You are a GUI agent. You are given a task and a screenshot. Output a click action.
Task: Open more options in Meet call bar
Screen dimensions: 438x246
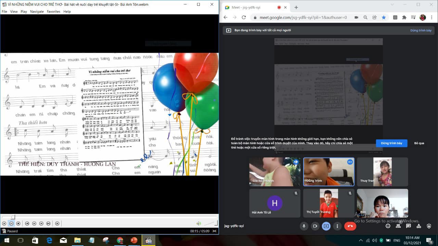337,226
